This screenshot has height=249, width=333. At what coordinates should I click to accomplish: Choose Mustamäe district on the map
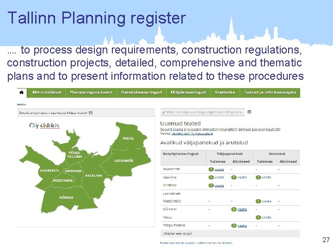[63, 181]
